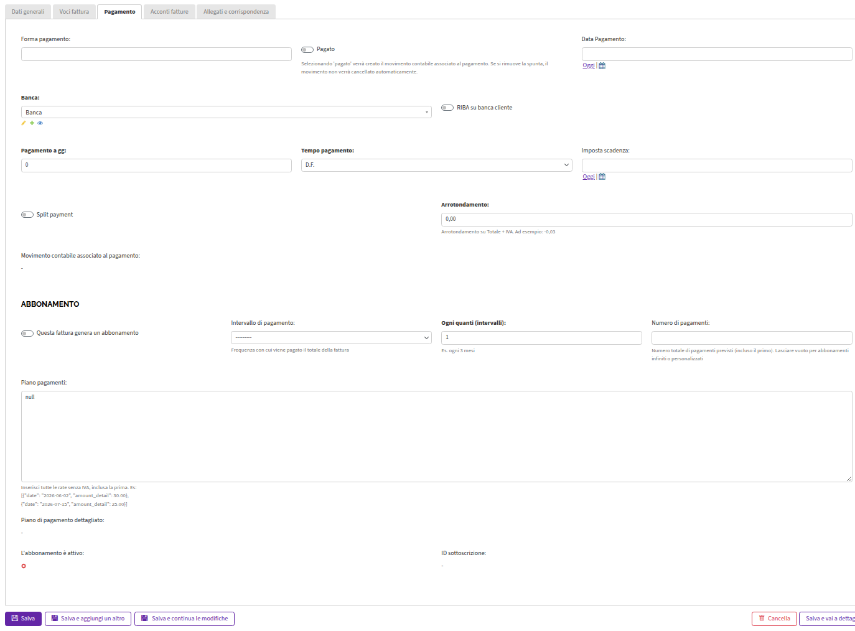Focus the Data Pagamento field
This screenshot has height=631, width=855.
[717, 54]
